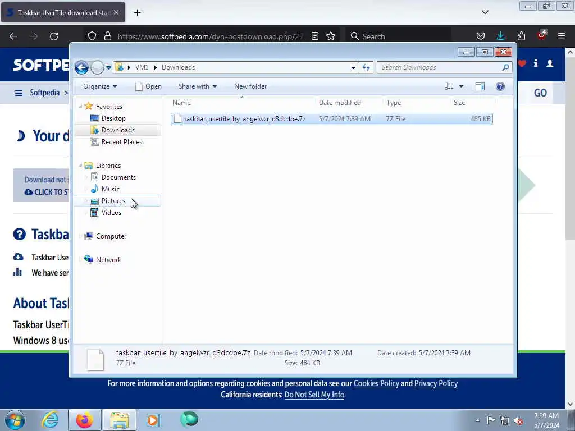Open Windows Media Player from taskbar
Viewport: 575px width, 431px height.
153,420
